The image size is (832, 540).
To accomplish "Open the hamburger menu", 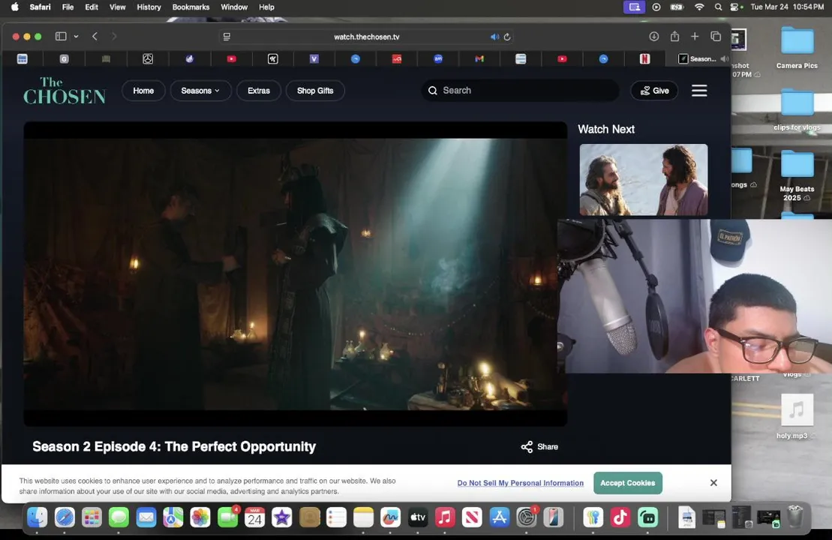I will click(699, 91).
